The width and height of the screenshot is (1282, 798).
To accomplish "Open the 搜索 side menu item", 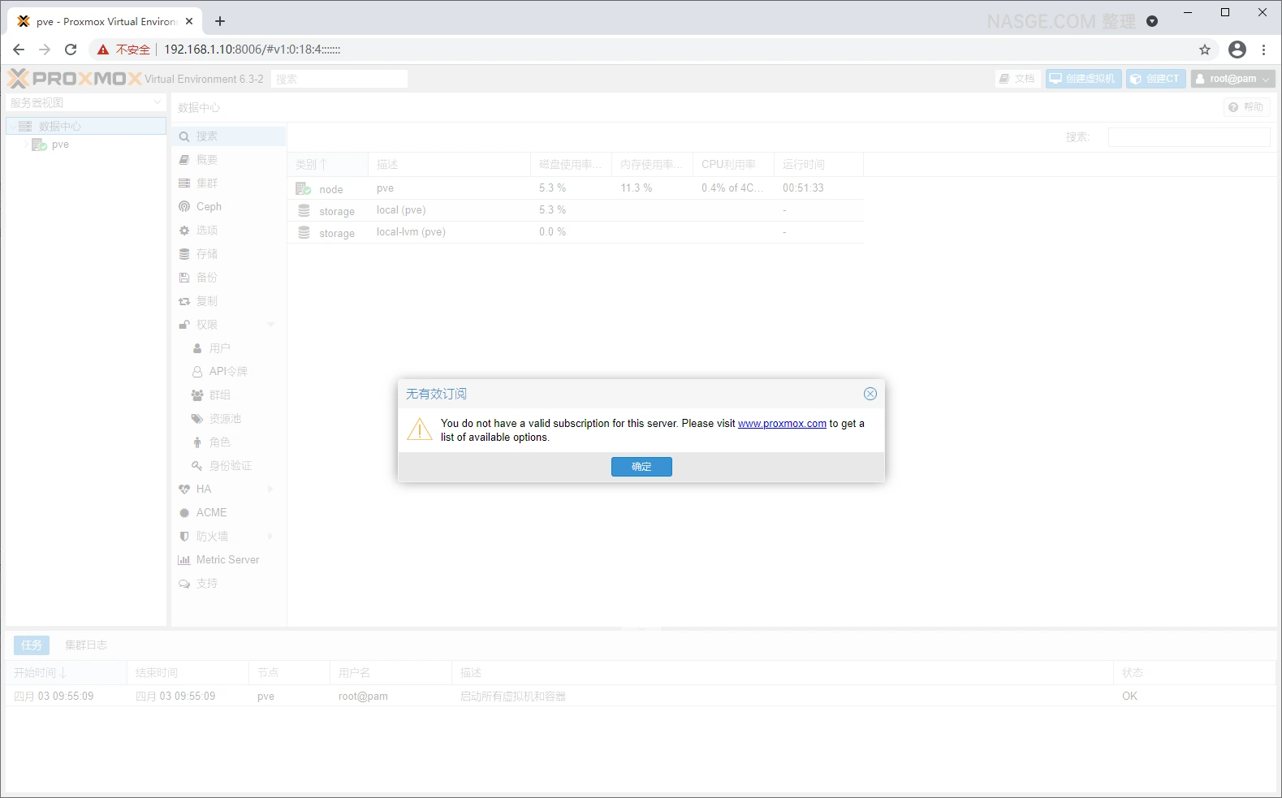I will point(229,136).
